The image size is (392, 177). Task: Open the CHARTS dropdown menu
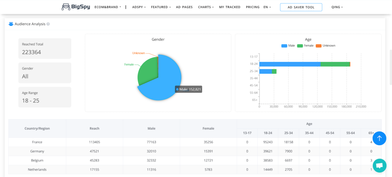206,7
